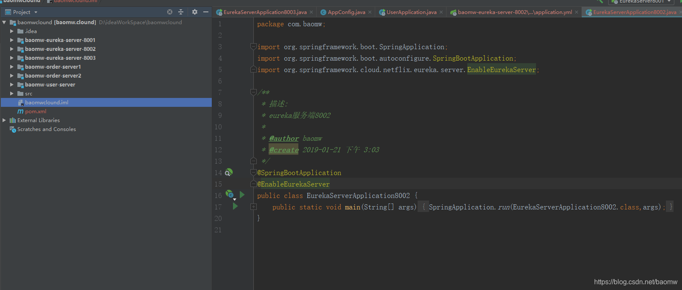Open Project panel settings gear
This screenshot has height=290, width=682.
pyautogui.click(x=195, y=12)
